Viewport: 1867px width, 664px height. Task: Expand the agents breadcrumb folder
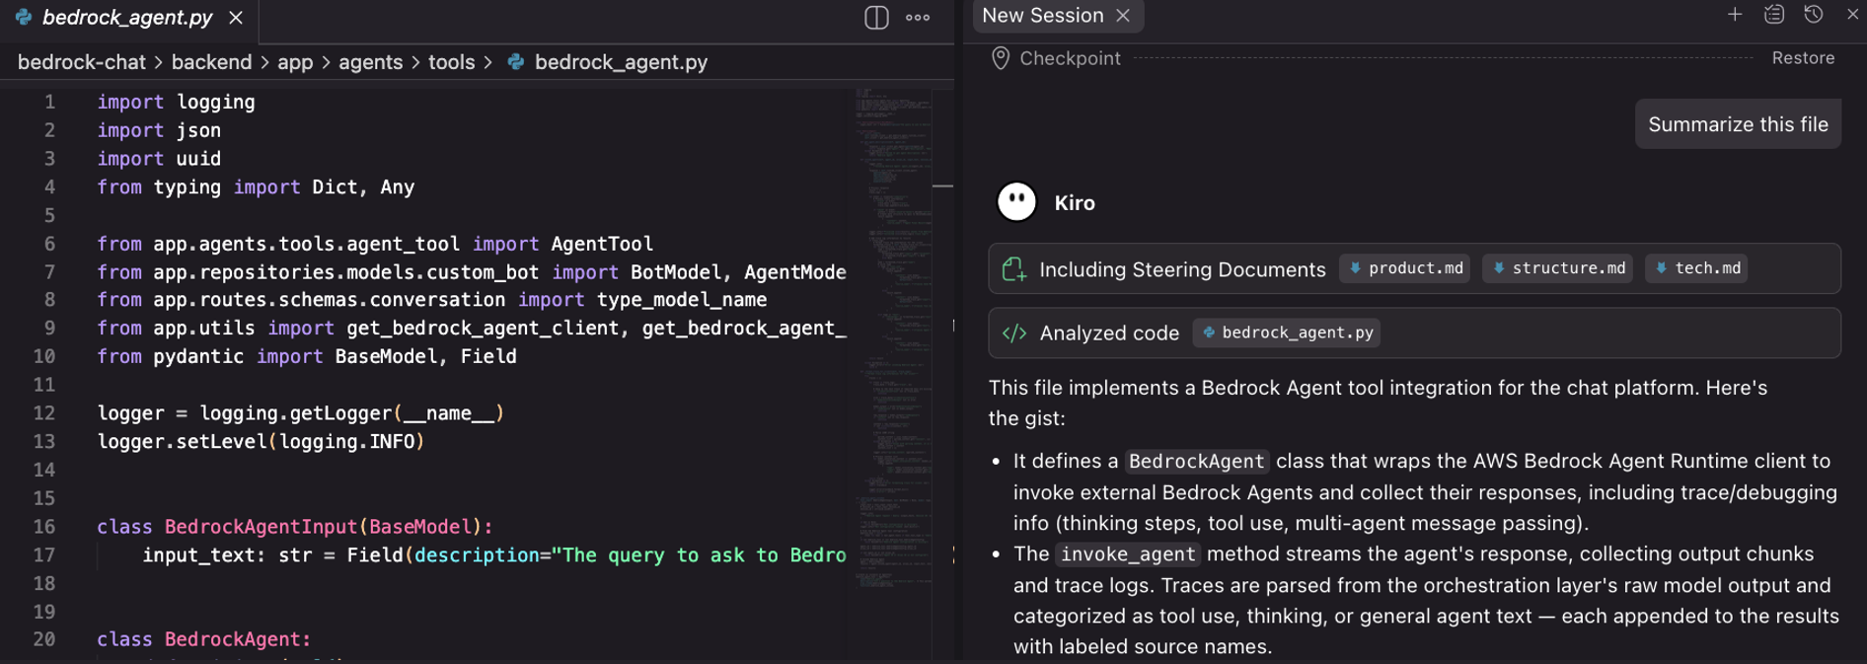tap(370, 62)
